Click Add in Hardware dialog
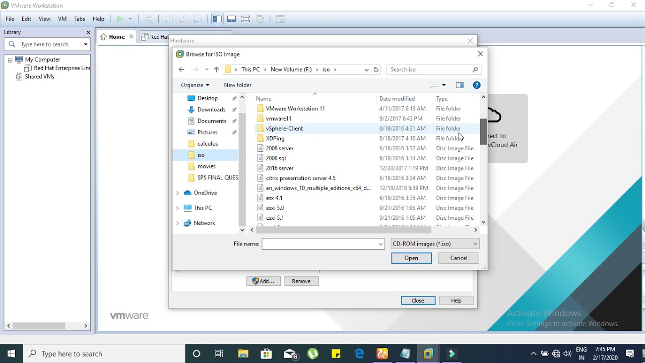 coord(263,281)
